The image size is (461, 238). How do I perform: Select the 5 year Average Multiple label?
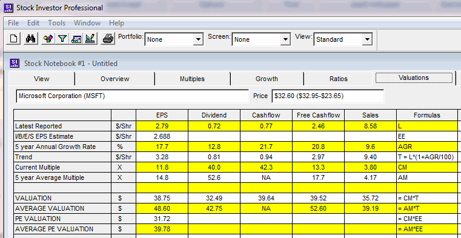point(62,177)
